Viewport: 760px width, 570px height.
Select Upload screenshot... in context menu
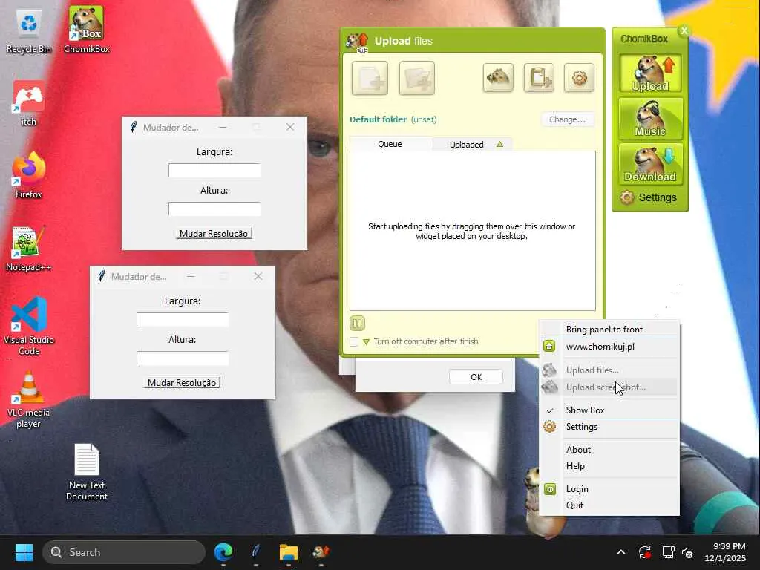(609, 387)
